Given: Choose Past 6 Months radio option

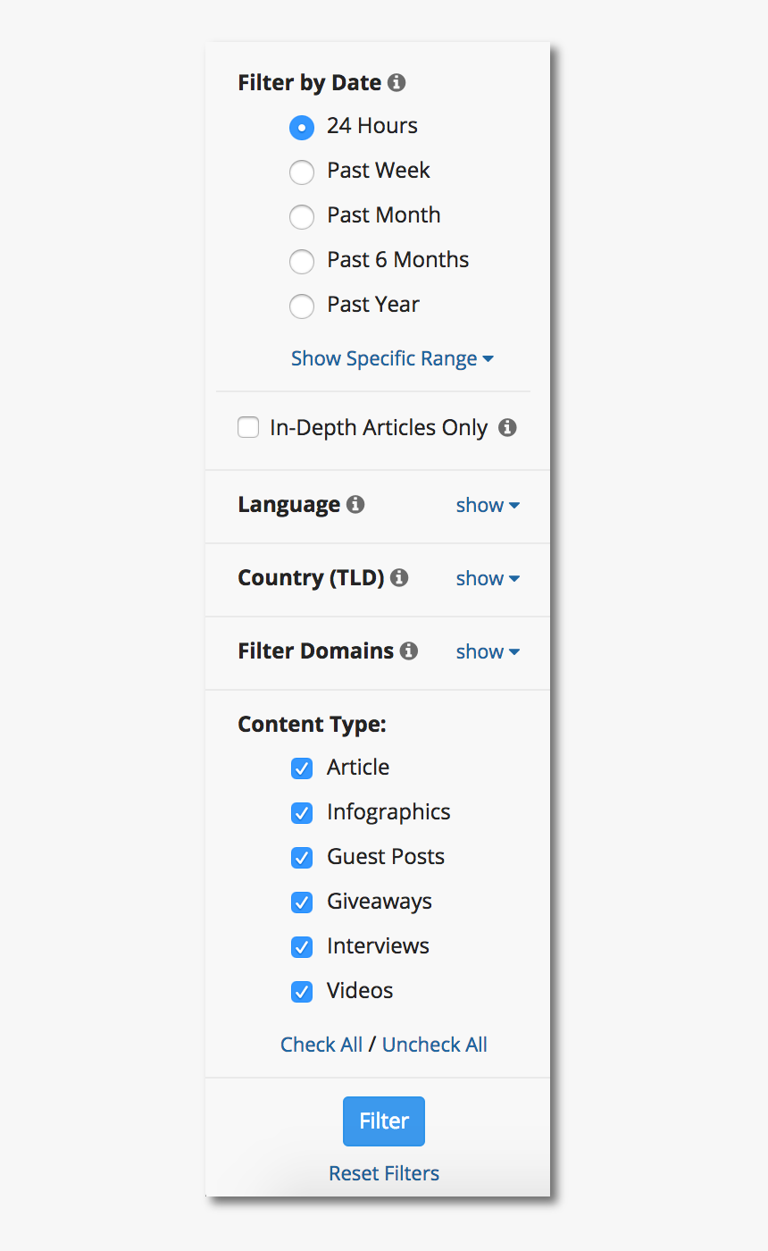Looking at the screenshot, I should [302, 262].
